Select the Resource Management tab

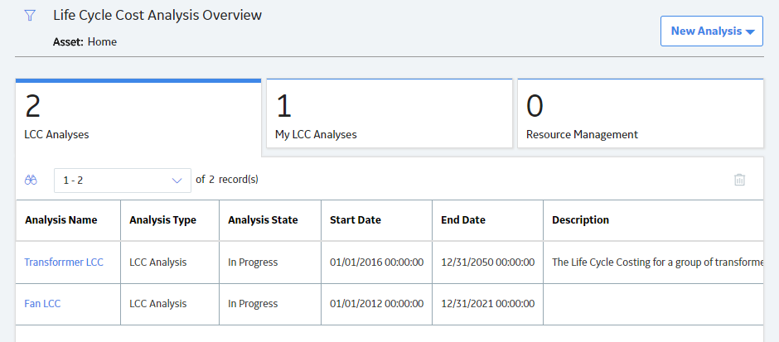point(641,113)
